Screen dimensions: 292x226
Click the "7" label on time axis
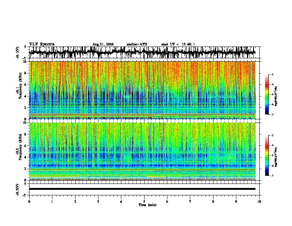tap(190, 202)
